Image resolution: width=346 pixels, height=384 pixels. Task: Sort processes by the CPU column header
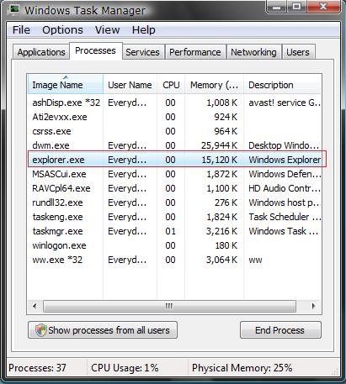click(171, 85)
